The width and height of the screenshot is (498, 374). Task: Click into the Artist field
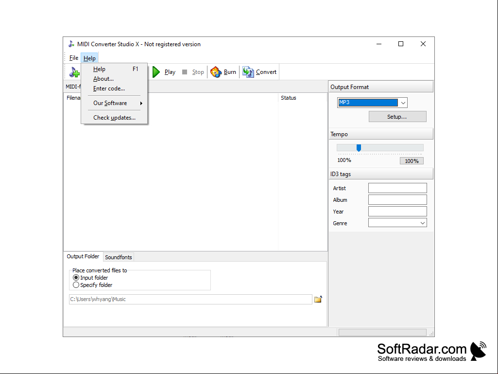click(397, 188)
